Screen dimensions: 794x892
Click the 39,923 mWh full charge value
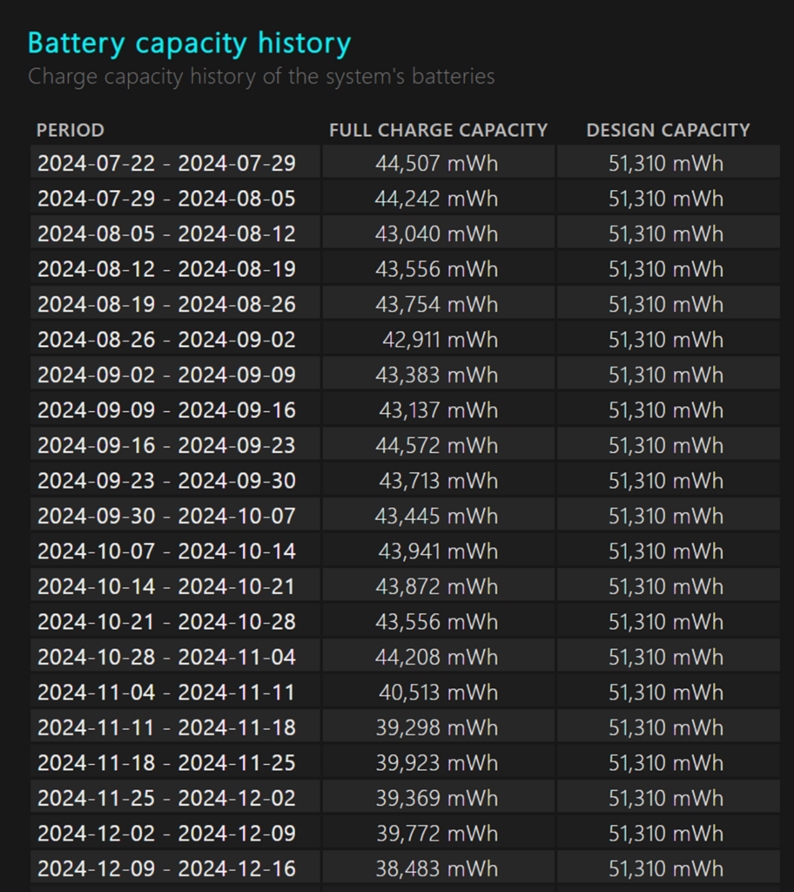pos(437,763)
